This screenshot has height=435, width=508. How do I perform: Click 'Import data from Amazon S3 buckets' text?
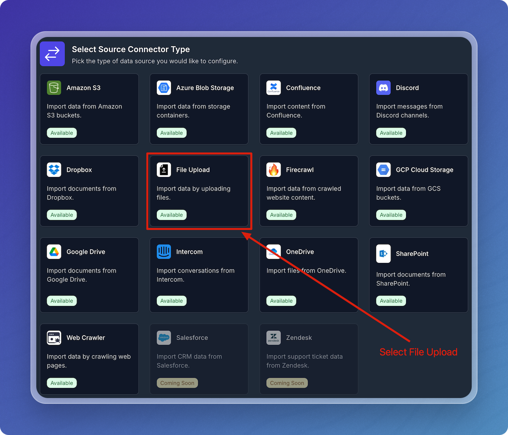click(85, 111)
